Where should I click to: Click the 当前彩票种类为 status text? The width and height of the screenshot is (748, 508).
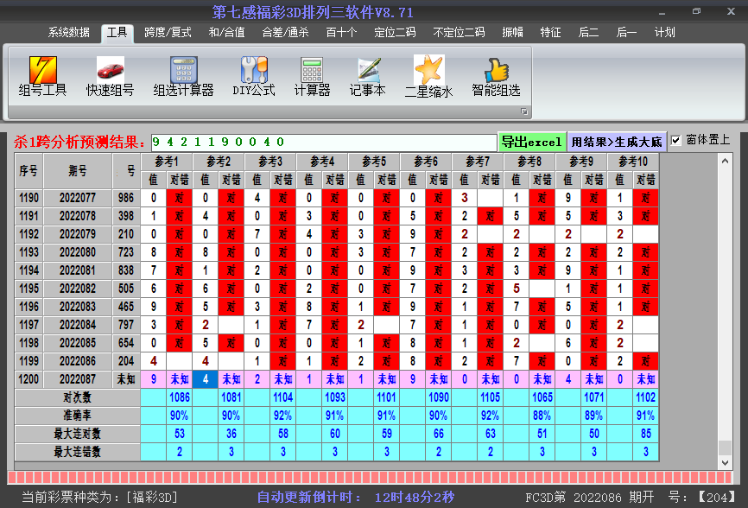pyautogui.click(x=99, y=498)
